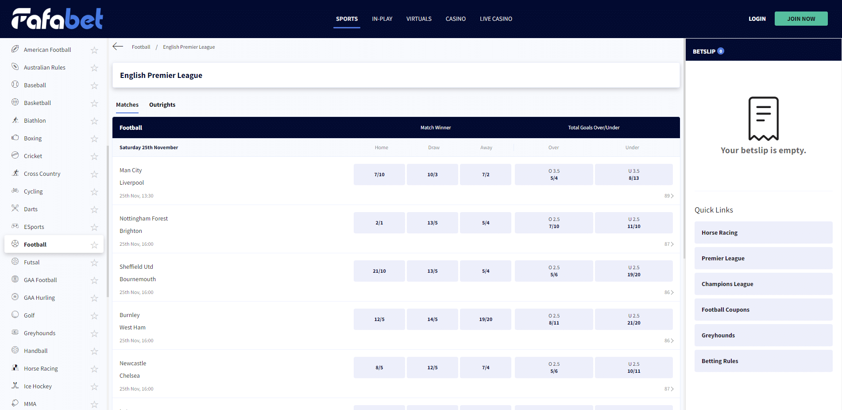
Task: Open the Betting Rules quick link
Action: coord(763,361)
